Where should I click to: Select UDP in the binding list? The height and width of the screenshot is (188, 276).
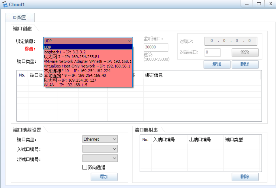[x=88, y=47]
